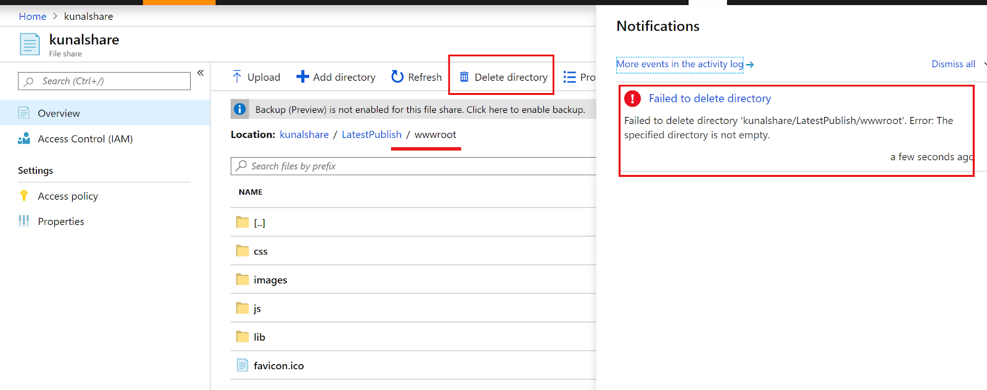Image resolution: width=987 pixels, height=390 pixels.
Task: Click the Delete directory trash icon
Action: pos(464,77)
